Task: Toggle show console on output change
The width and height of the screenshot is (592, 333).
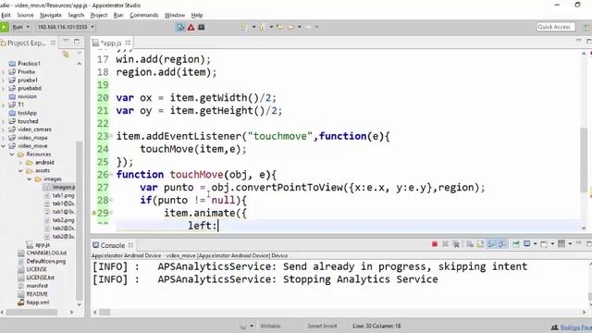Action: [x=502, y=244]
